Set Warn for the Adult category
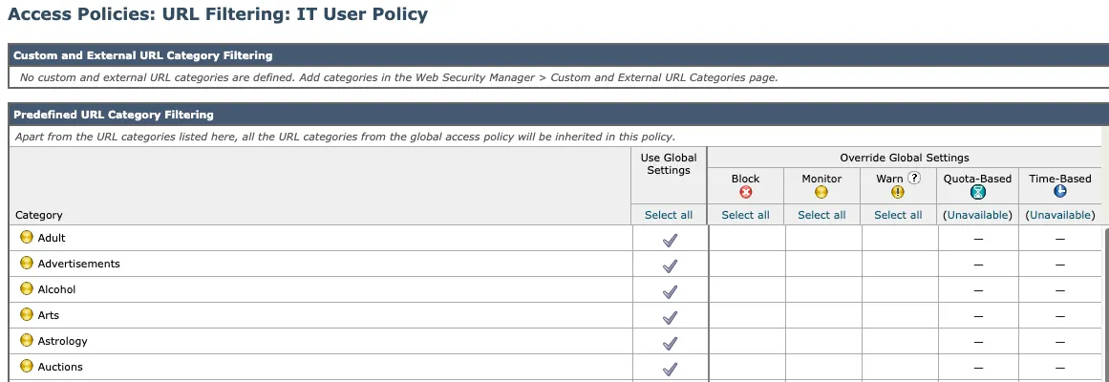 (900, 239)
